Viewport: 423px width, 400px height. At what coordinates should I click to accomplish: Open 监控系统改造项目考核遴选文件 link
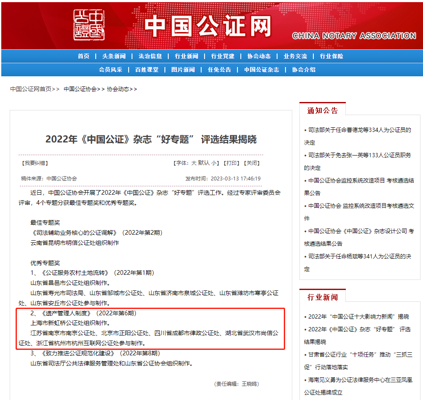(359, 212)
